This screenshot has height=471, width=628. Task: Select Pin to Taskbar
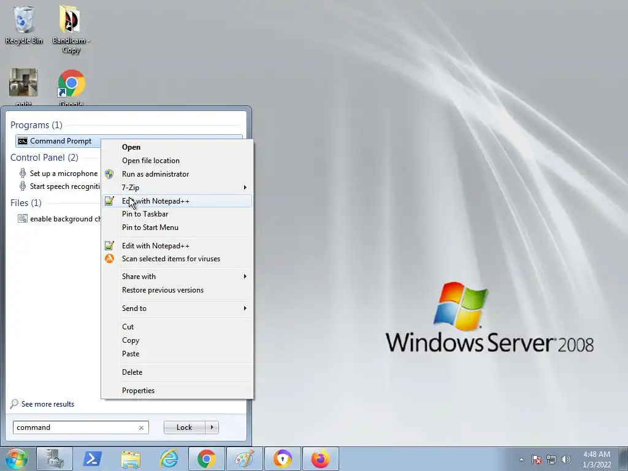pos(177,214)
